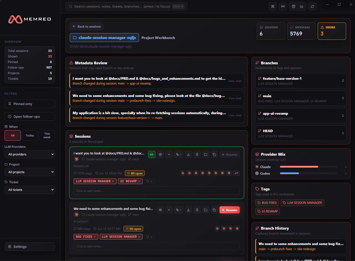Expand the fba5ba9f session chevron
This screenshot has height=261, width=355.
(x=169, y=210)
